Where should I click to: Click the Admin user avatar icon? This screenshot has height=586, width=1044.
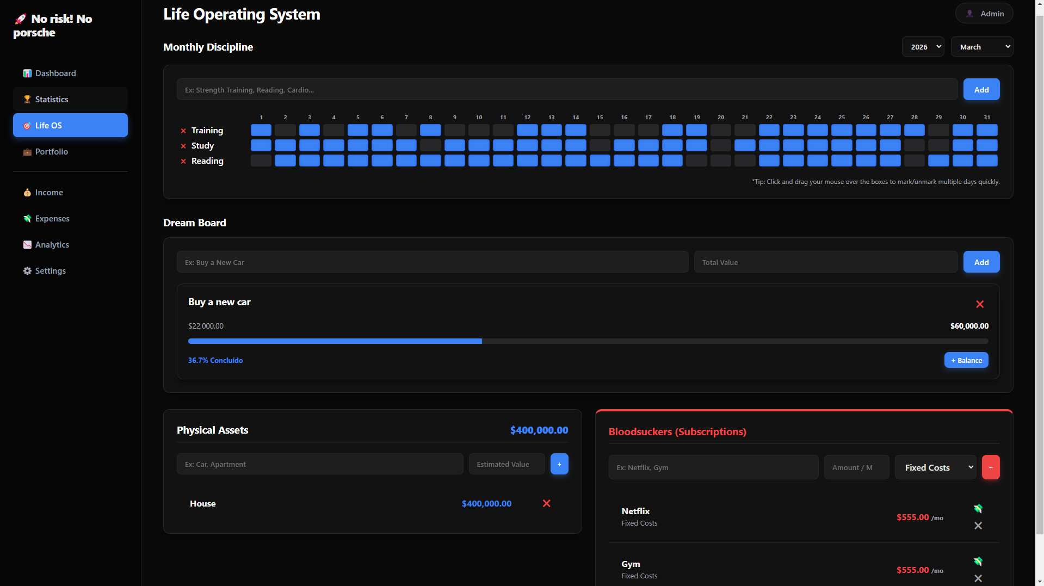tap(969, 14)
